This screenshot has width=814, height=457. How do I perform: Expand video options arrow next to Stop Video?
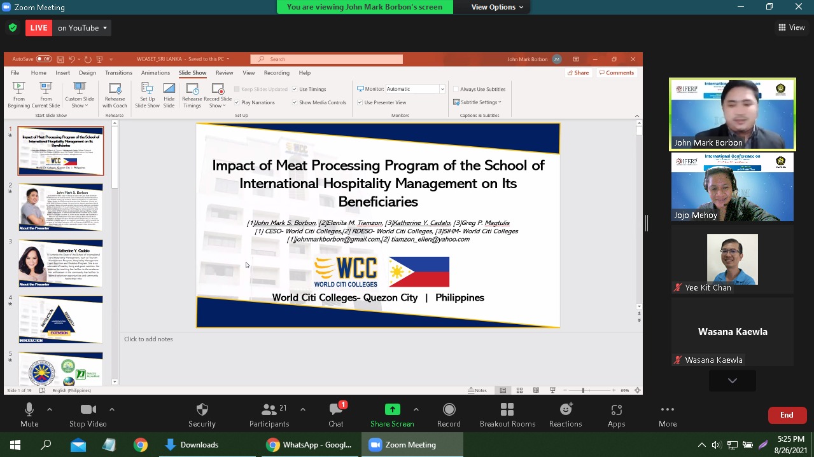coord(112,409)
